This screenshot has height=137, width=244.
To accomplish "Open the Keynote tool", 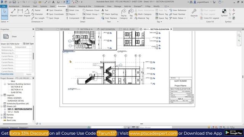I will 194,13.
